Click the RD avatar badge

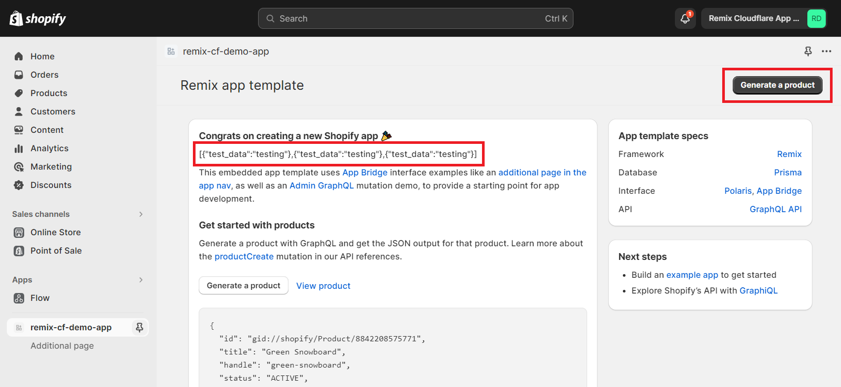point(816,18)
